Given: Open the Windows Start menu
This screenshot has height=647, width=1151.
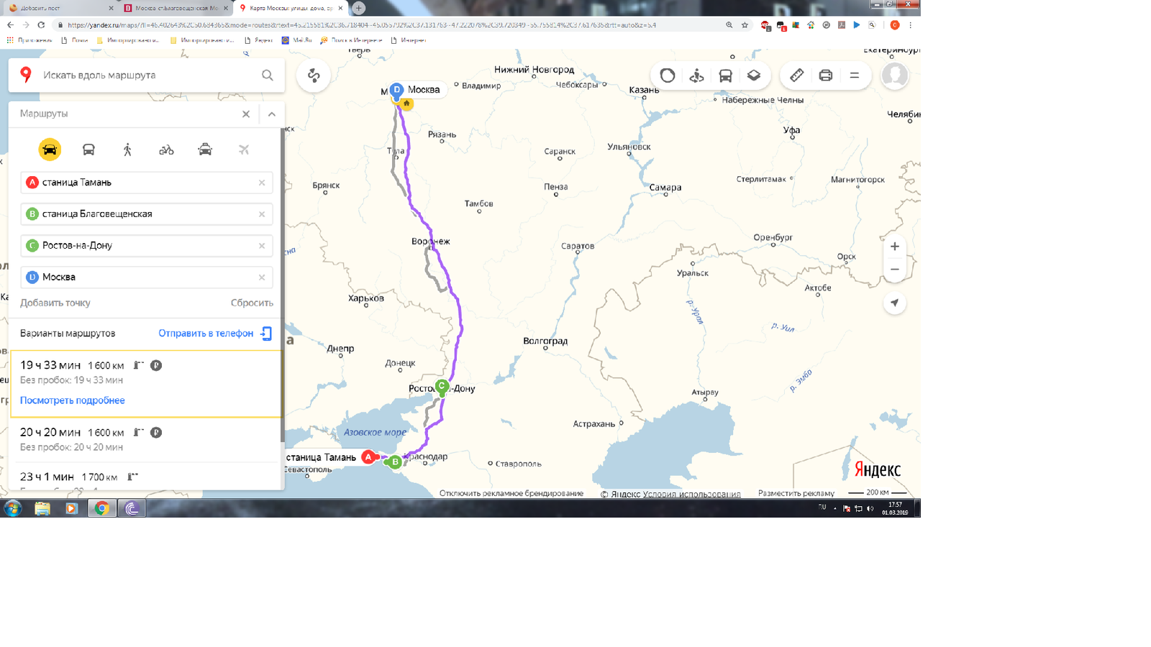Looking at the screenshot, I should 12,508.
